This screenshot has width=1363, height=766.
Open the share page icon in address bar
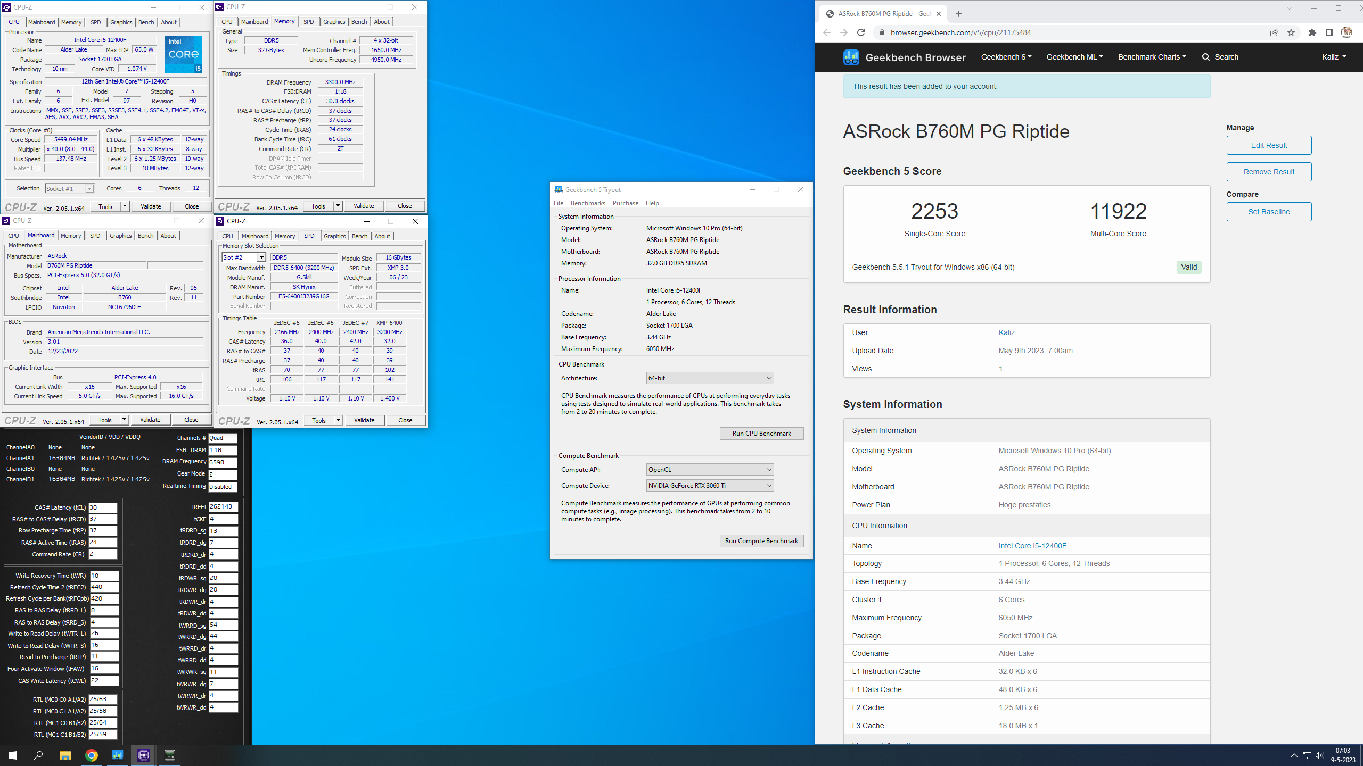(1274, 32)
